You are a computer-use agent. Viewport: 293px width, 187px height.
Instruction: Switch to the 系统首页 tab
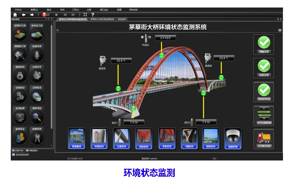(x=122, y=19)
